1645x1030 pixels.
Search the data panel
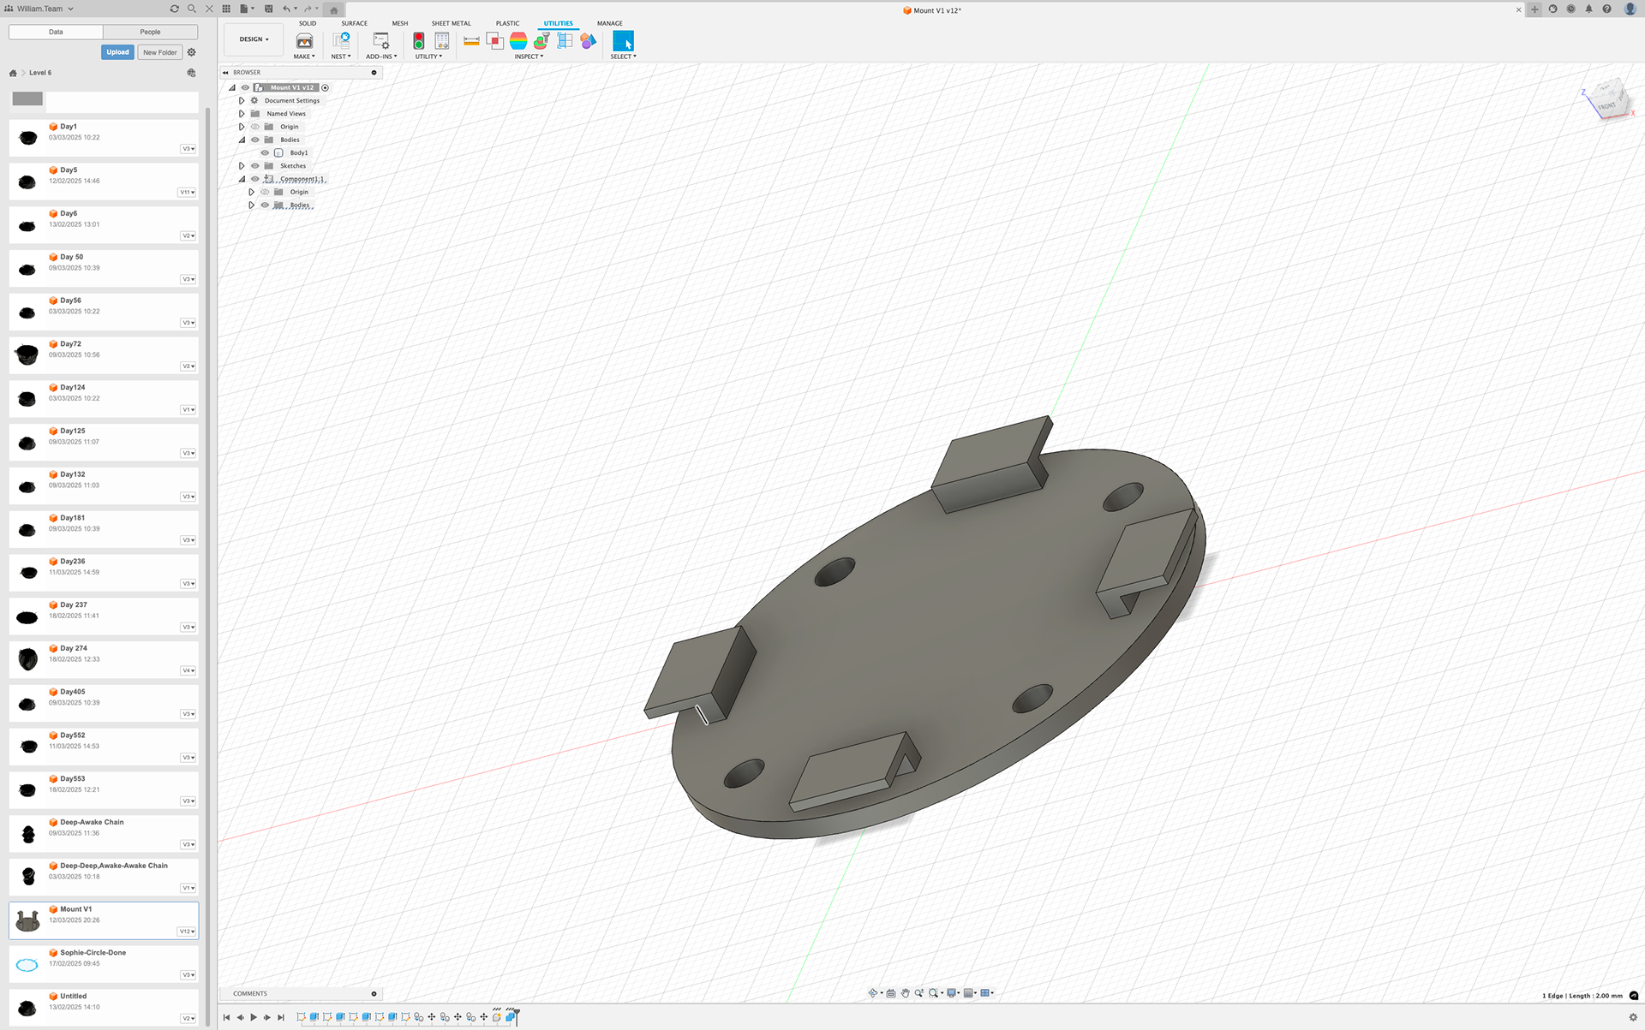click(x=192, y=9)
